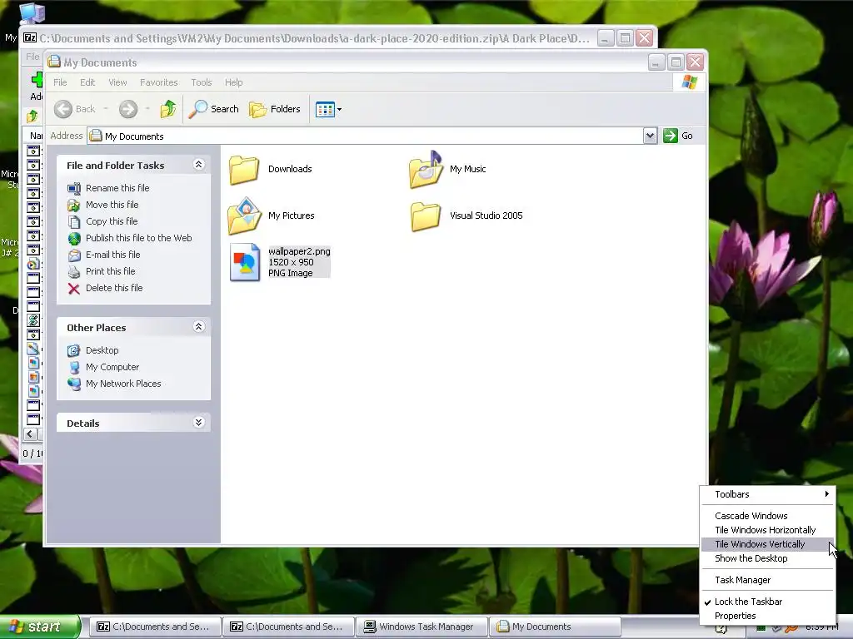Click Copy this file link
This screenshot has height=639, width=853.
pyautogui.click(x=112, y=221)
